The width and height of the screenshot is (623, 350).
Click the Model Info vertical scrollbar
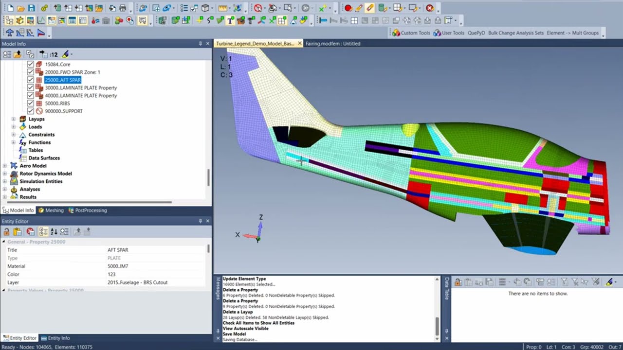click(x=209, y=177)
